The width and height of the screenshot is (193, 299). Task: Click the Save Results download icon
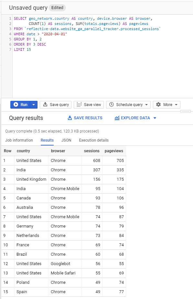click(70, 118)
